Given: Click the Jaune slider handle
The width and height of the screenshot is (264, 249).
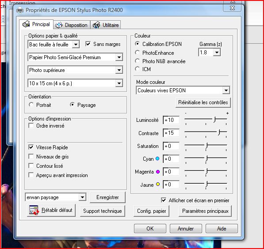Looking at the screenshot, I should (x=207, y=184).
